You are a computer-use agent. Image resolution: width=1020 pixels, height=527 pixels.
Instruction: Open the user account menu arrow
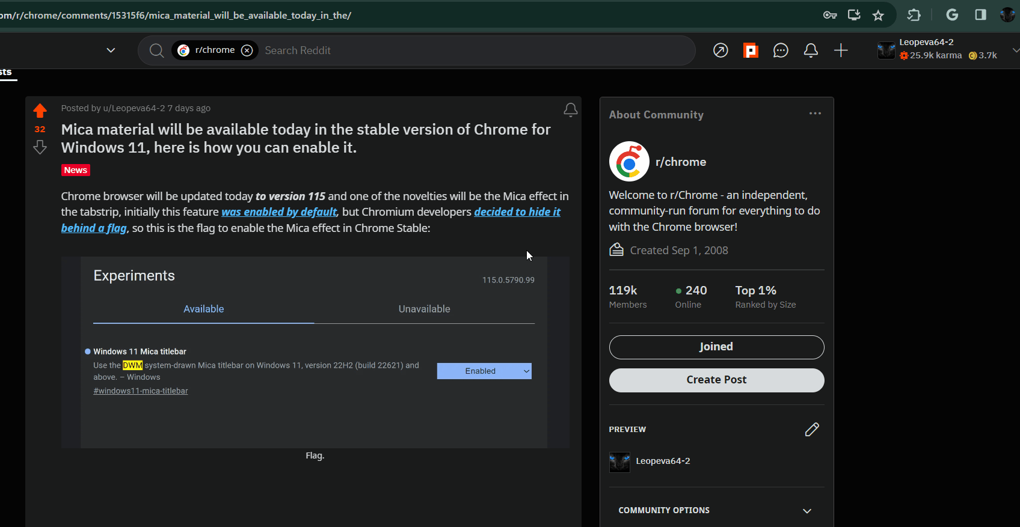[x=1015, y=50]
